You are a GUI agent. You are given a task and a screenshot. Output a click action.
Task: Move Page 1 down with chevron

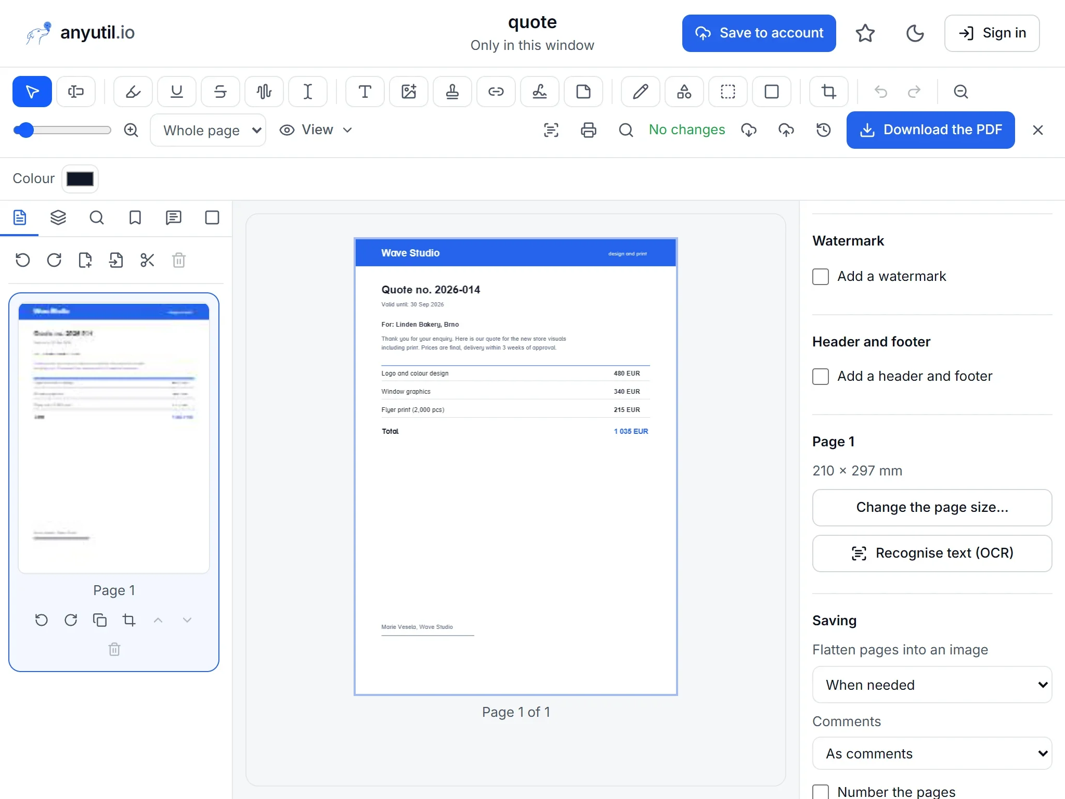pyautogui.click(x=187, y=620)
